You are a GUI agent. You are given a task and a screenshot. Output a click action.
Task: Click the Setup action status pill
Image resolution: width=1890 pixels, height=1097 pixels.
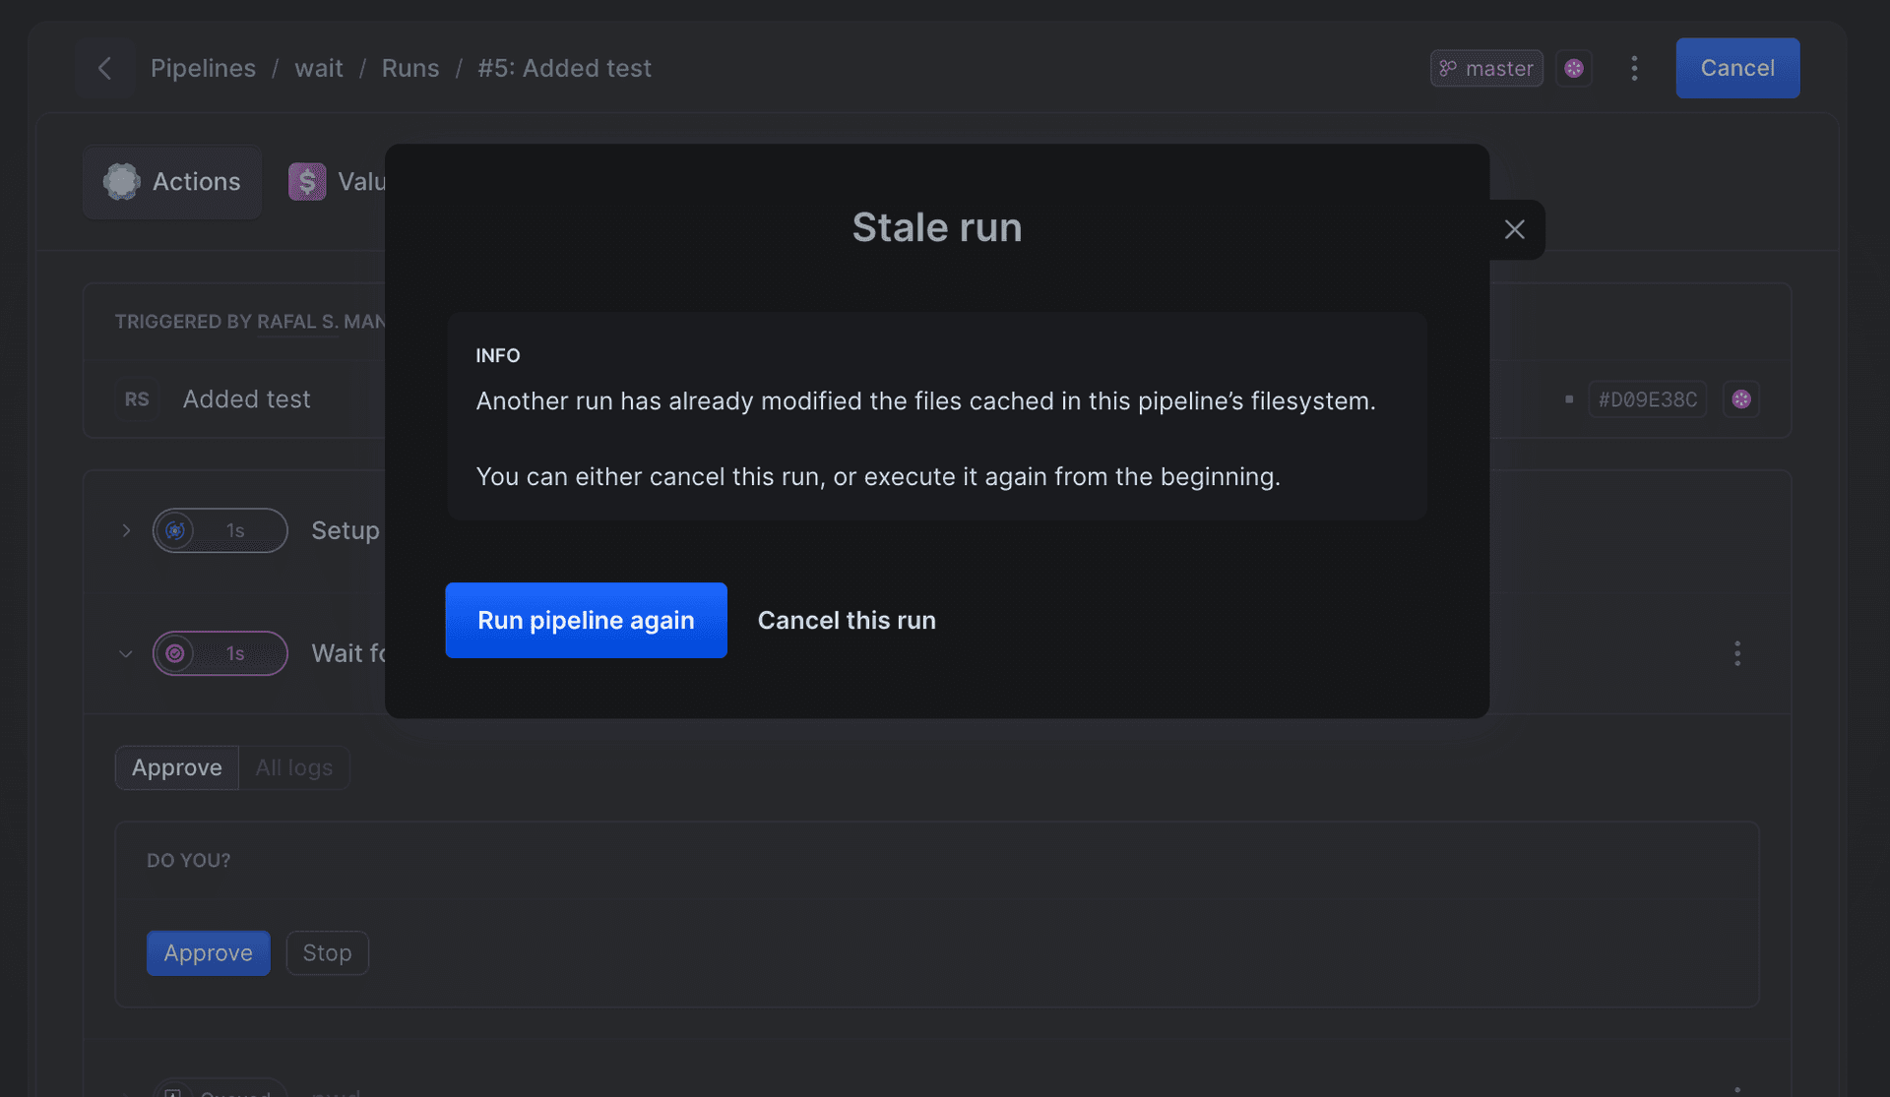[x=220, y=530]
